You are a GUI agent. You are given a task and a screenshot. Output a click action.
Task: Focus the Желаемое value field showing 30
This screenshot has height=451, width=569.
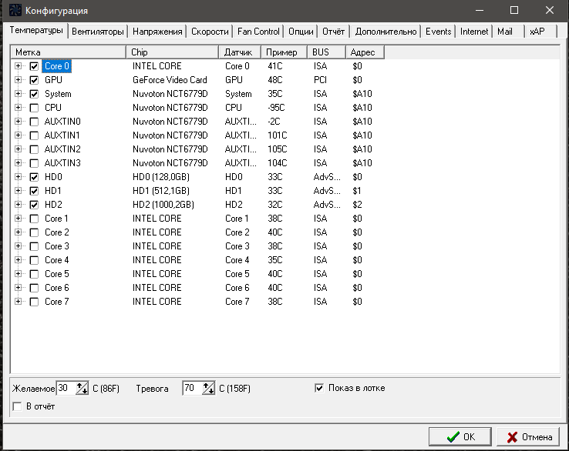tap(66, 389)
